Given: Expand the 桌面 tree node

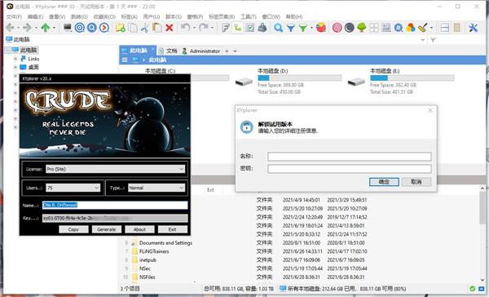Looking at the screenshot, I should [15, 67].
